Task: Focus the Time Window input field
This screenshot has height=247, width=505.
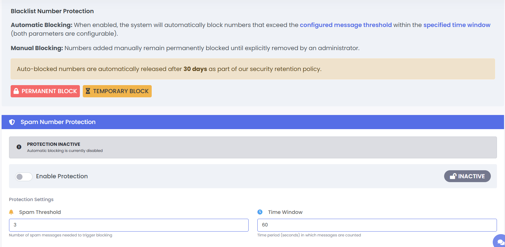Action: [377, 225]
